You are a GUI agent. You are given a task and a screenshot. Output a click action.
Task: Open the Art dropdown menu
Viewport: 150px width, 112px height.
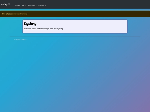coord(24,6)
